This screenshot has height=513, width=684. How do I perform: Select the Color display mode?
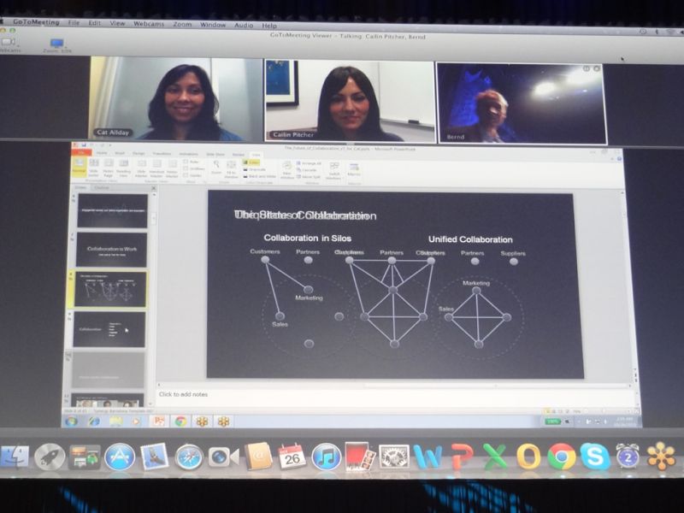pos(251,162)
